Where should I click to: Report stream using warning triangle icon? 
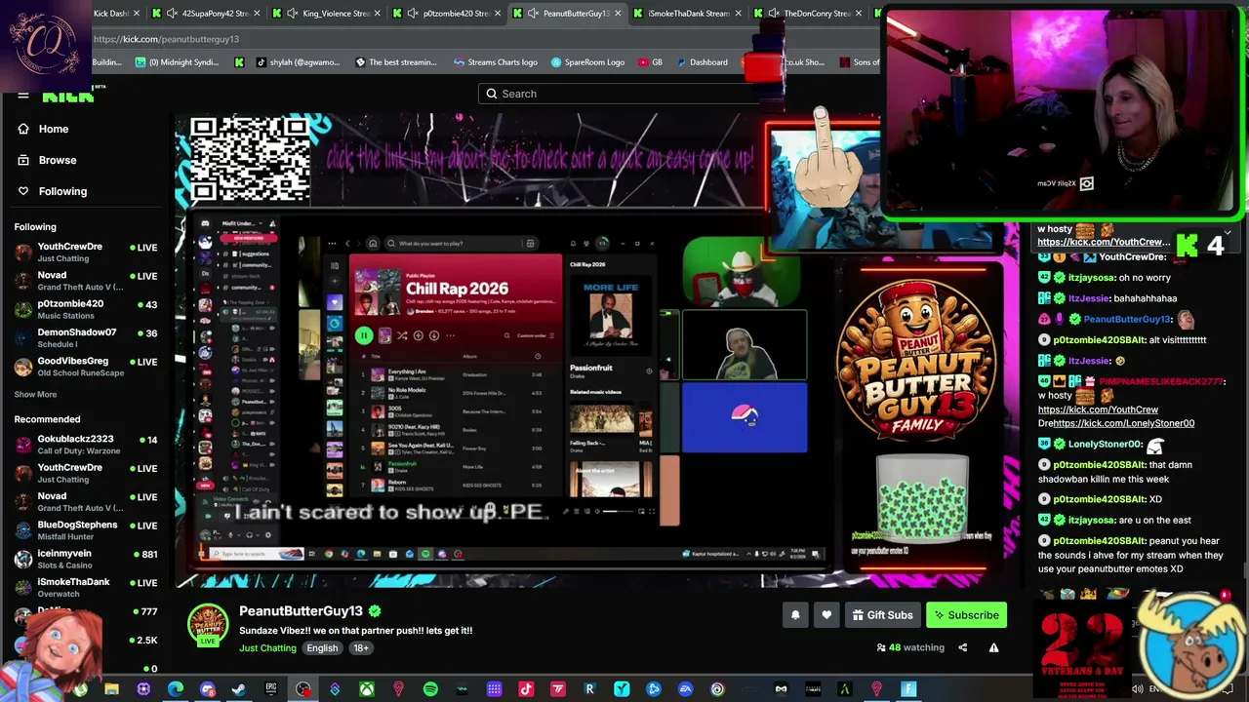pos(993,647)
